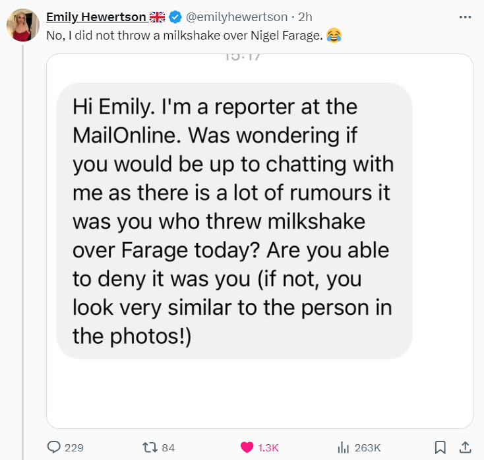
Task: Open Emily Hewertson's profile picture
Action: (x=23, y=26)
